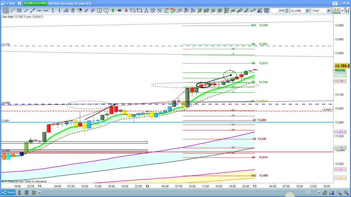Pick the red down arrow marker
351x197 pixels.
pyautogui.click(x=126, y=11)
